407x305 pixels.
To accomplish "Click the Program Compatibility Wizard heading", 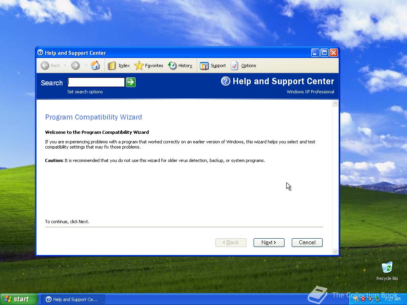I will point(93,117).
